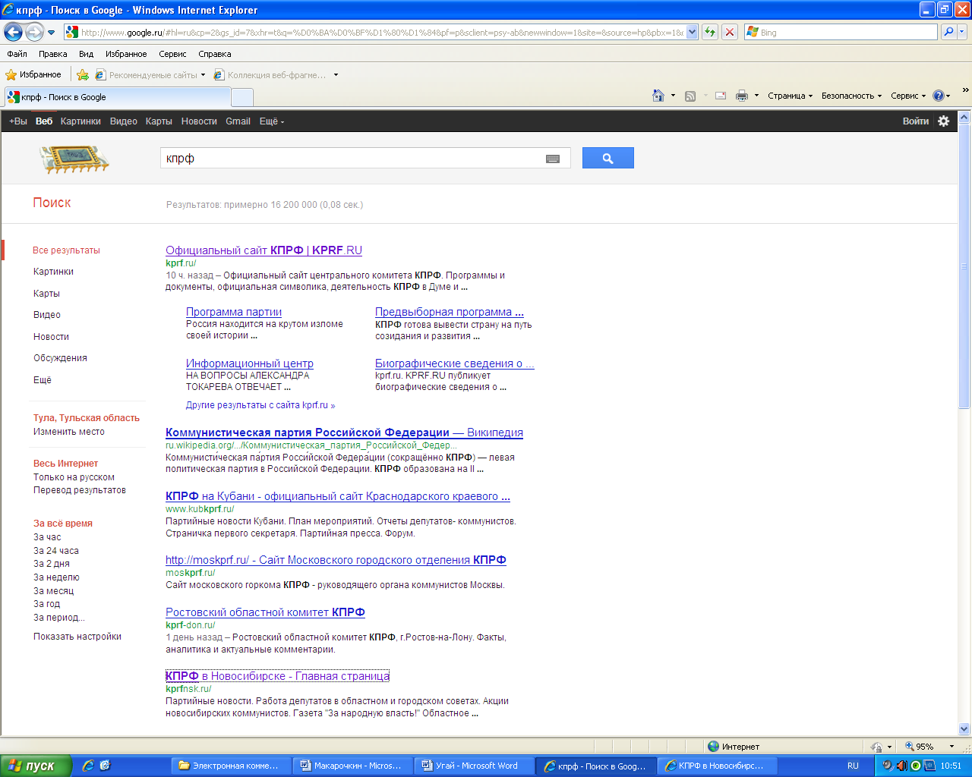This screenshot has width=972, height=777.
Task: Click the blue Help question mark icon
Action: click(x=939, y=96)
